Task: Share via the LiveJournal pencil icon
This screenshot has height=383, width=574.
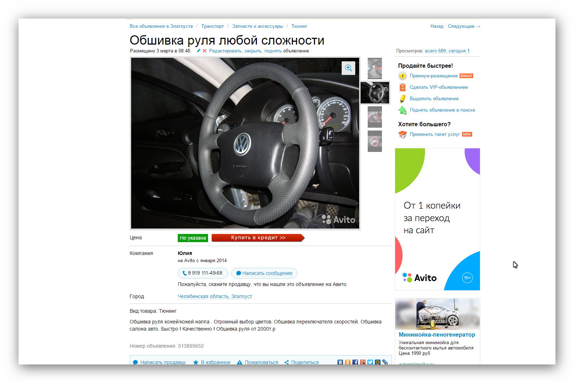Action: (x=385, y=362)
